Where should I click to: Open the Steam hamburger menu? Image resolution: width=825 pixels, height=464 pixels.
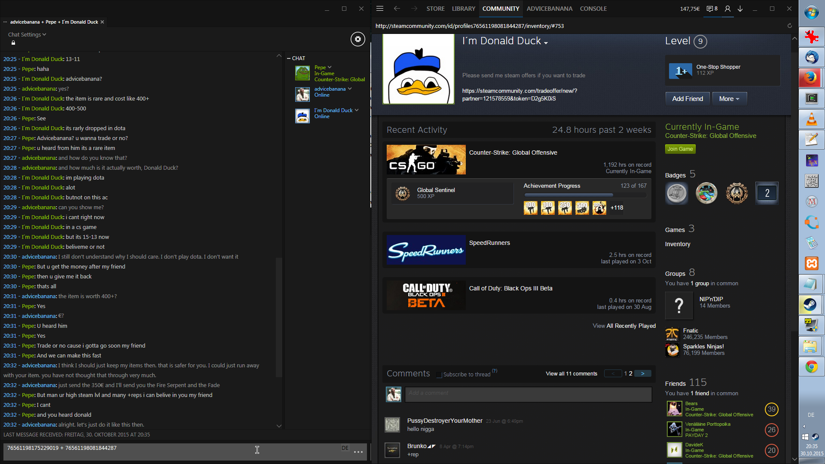pyautogui.click(x=380, y=9)
